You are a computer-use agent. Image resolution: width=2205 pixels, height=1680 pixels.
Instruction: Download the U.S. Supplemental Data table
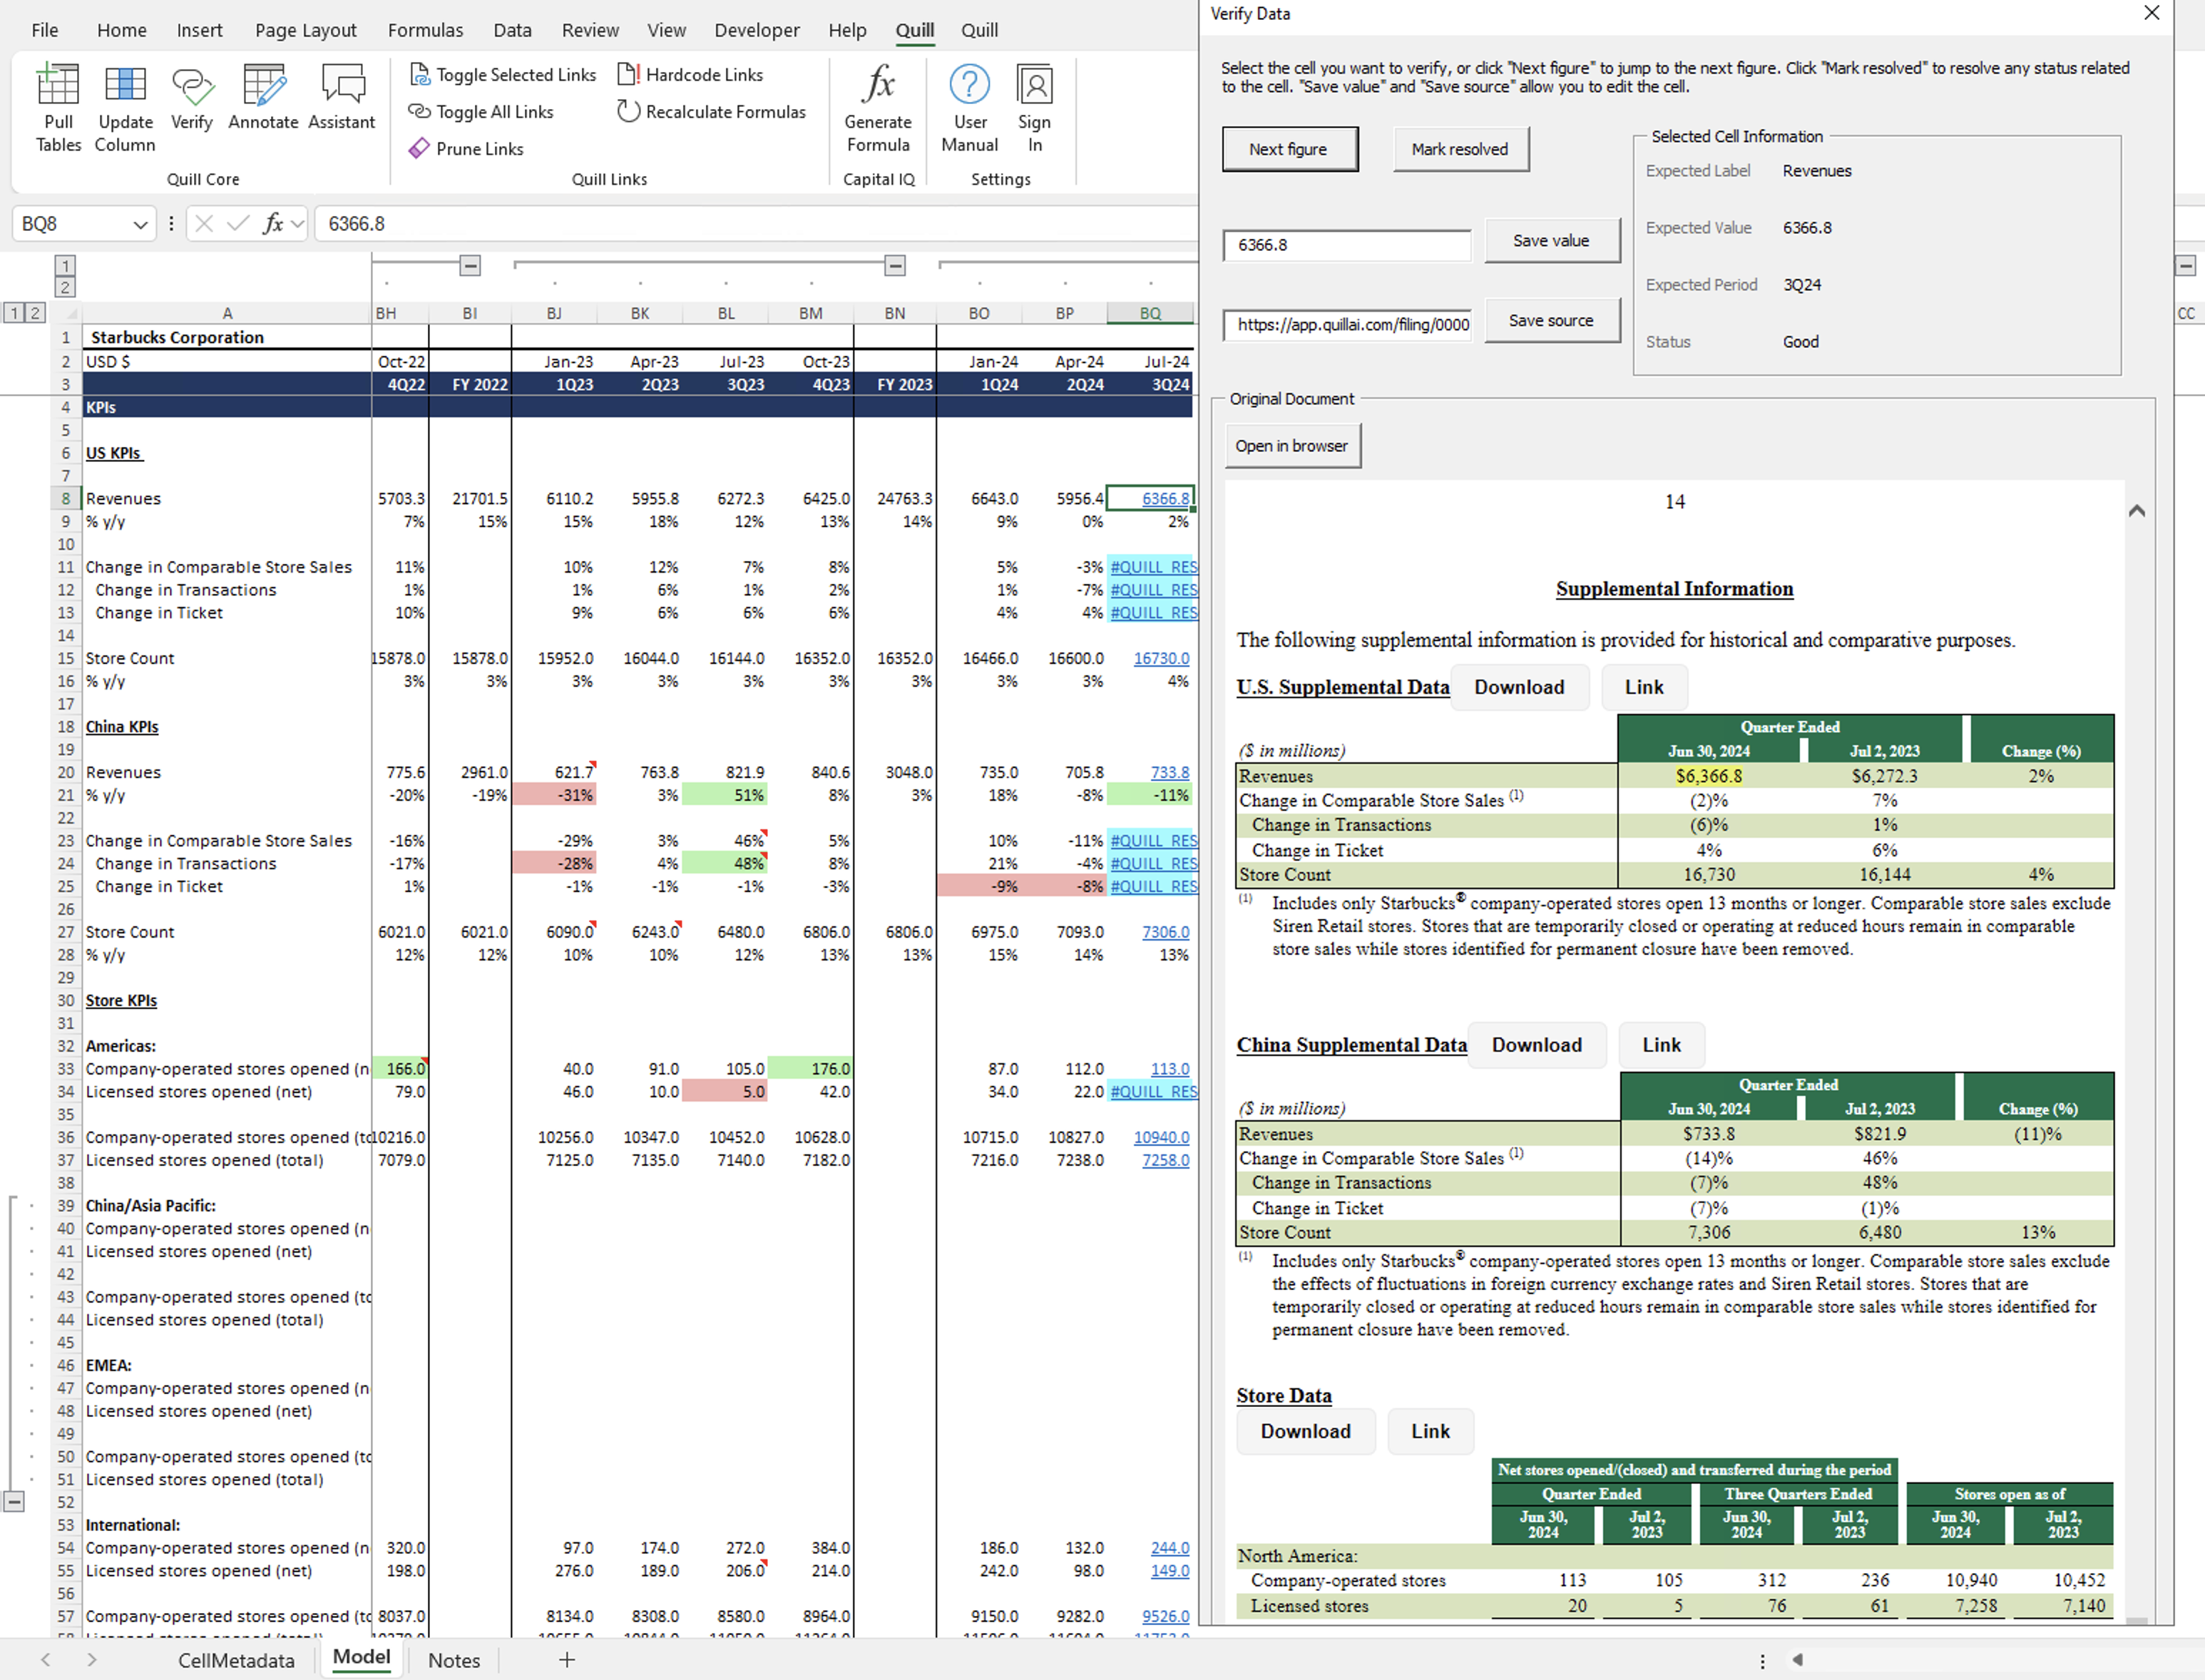[x=1519, y=687]
